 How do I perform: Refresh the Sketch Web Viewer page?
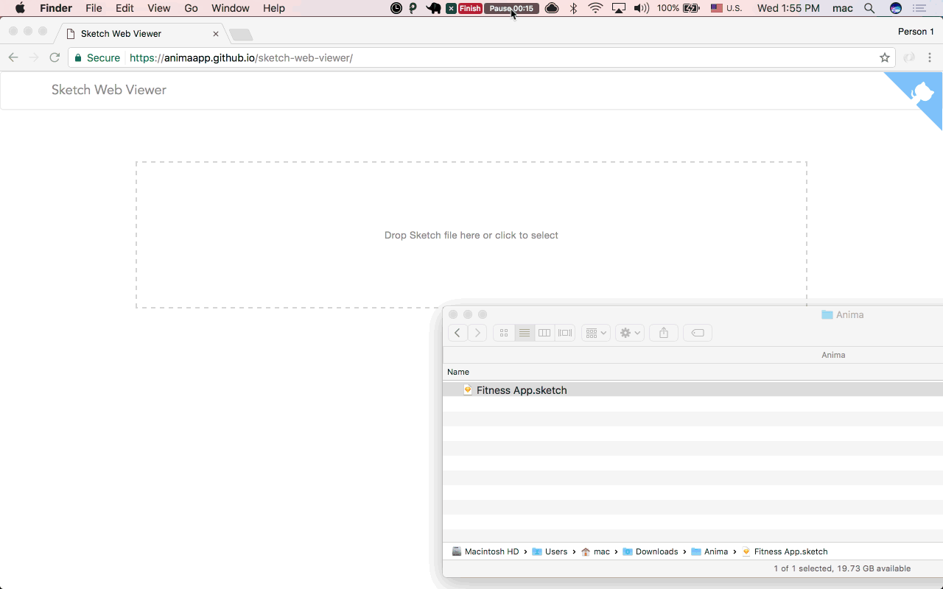point(55,57)
